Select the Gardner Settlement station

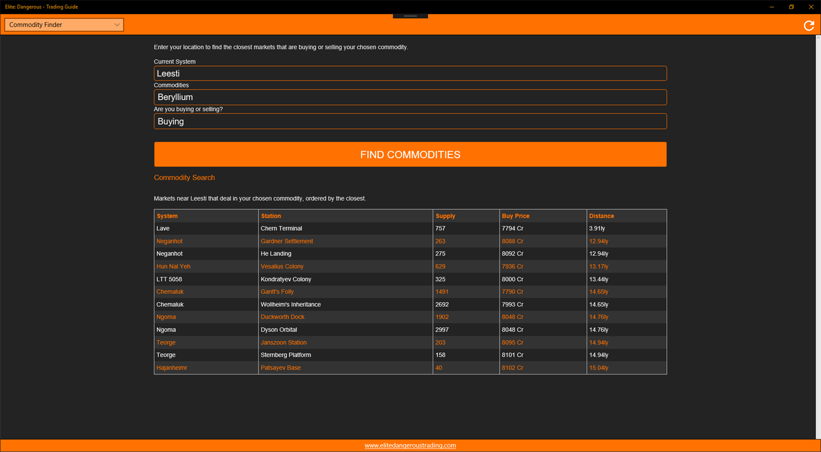pyautogui.click(x=287, y=241)
